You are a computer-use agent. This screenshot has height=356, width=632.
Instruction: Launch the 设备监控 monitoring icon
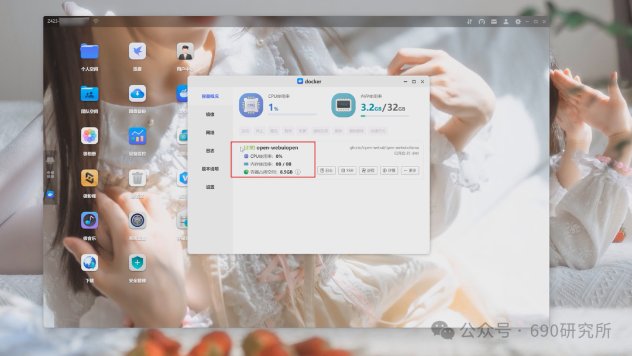pyautogui.click(x=137, y=136)
